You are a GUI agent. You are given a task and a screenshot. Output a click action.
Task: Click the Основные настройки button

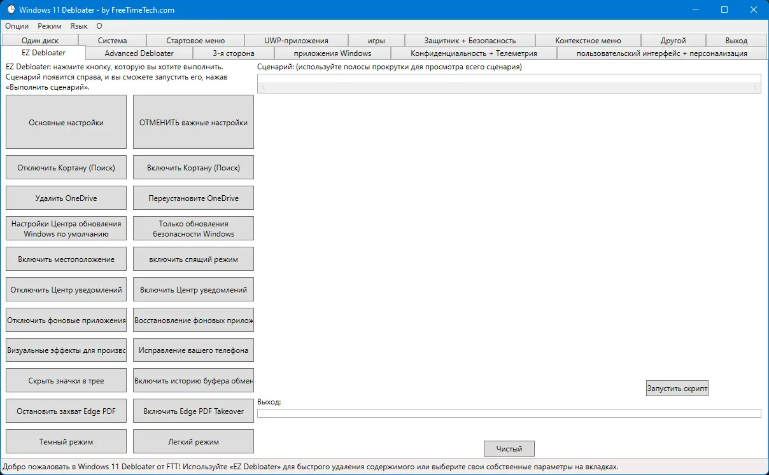point(66,122)
